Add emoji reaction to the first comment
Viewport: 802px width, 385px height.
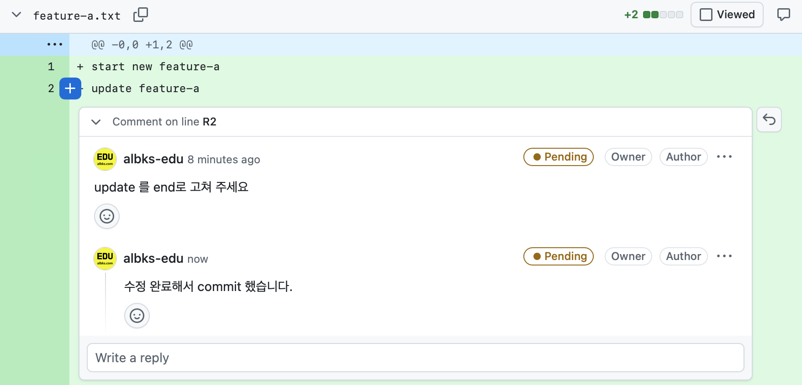coord(107,216)
